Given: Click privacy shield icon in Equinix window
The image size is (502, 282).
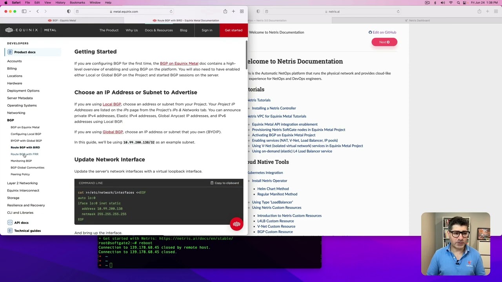Looking at the screenshot, I should (69, 11).
